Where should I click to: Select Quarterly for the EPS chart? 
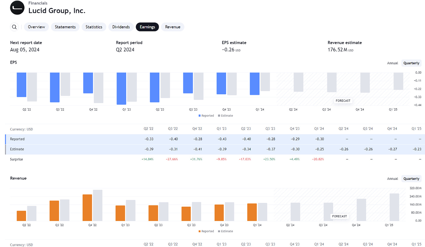411,63
